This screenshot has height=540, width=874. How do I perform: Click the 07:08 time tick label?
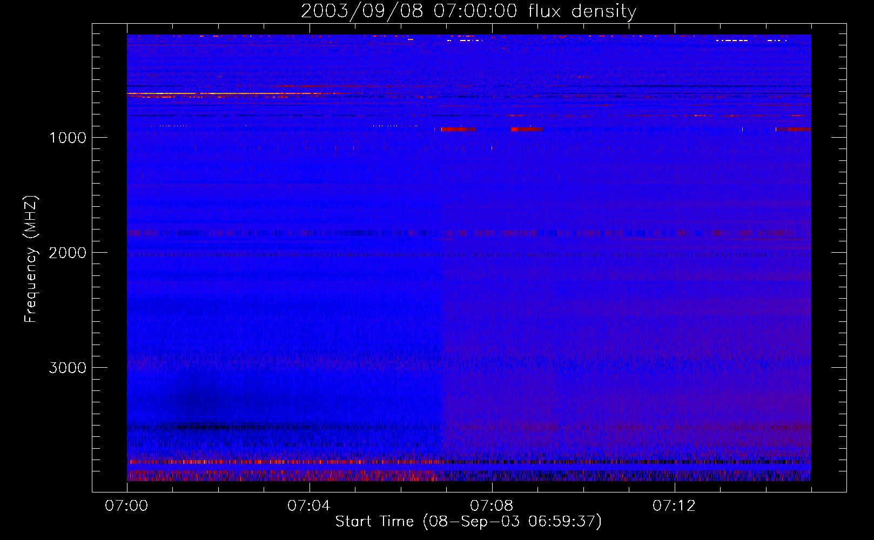tap(492, 506)
